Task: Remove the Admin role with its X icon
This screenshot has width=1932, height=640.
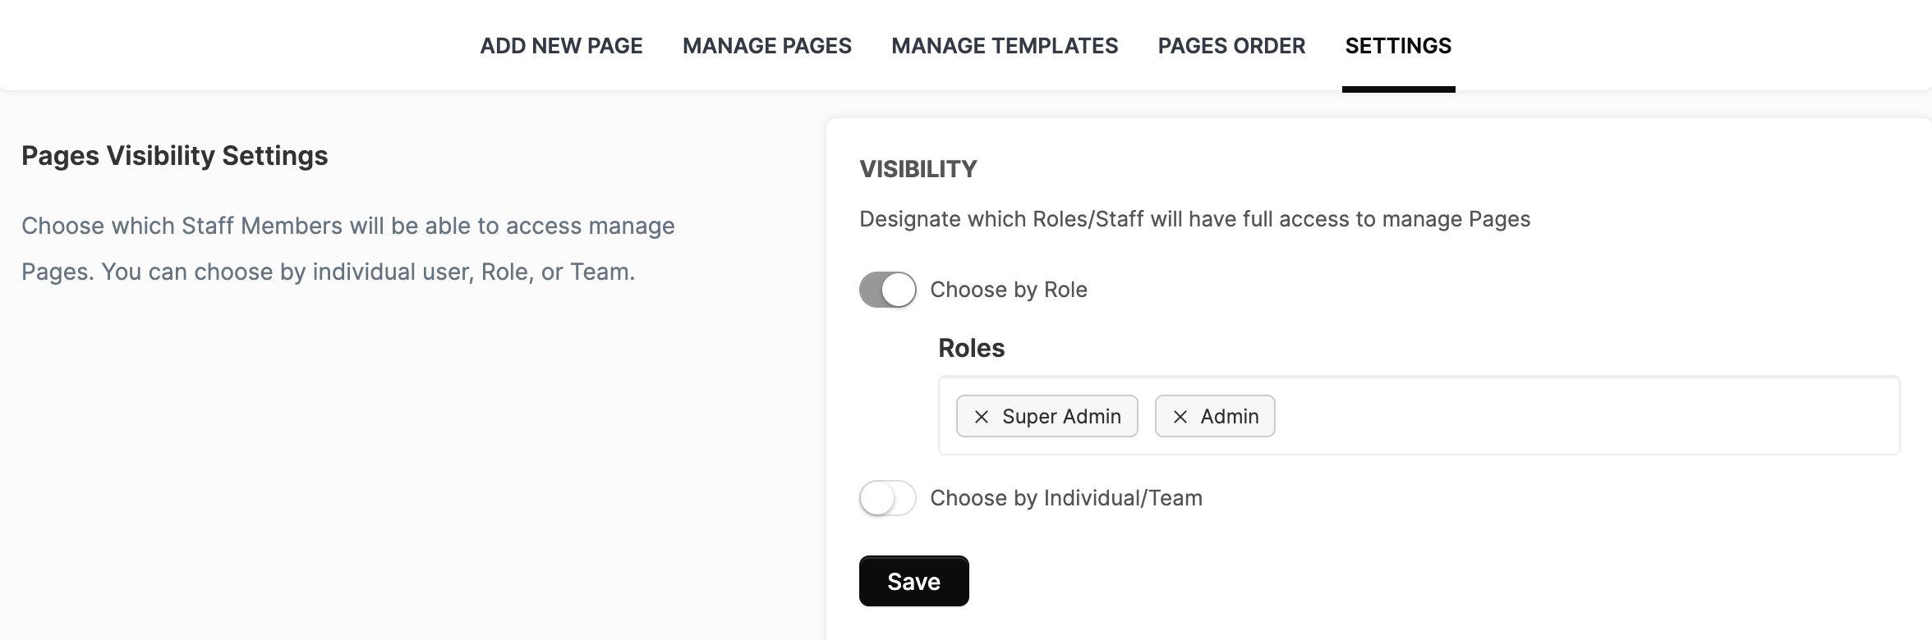Action: pos(1180,417)
